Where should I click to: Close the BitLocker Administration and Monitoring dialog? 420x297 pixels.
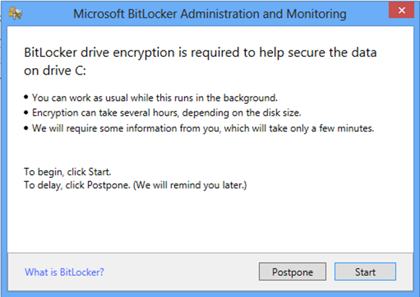tap(401, 10)
